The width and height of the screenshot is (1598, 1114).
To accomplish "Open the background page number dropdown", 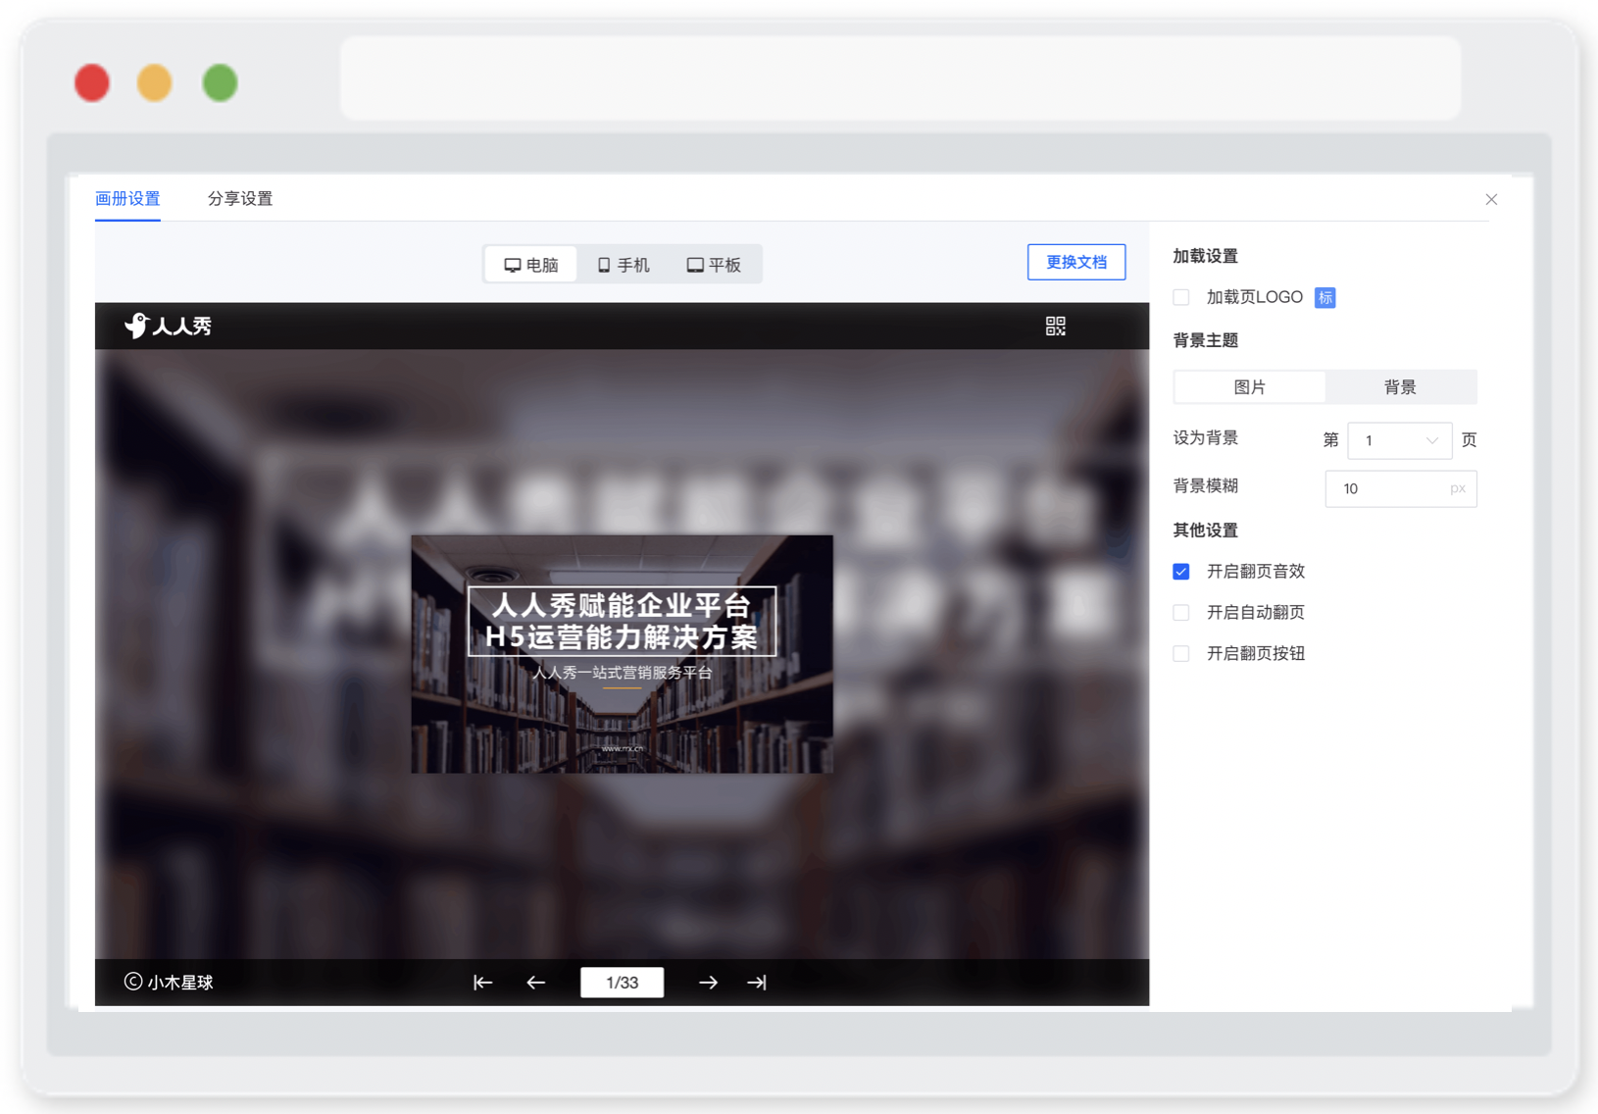I will pyautogui.click(x=1400, y=440).
